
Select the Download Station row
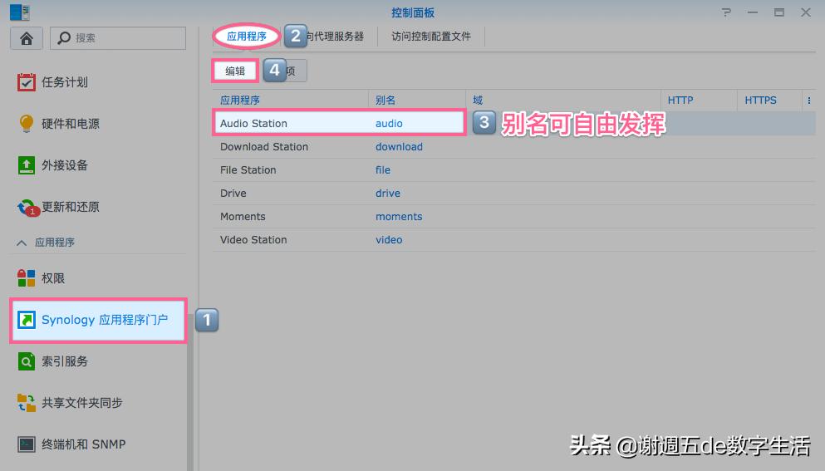click(x=514, y=147)
